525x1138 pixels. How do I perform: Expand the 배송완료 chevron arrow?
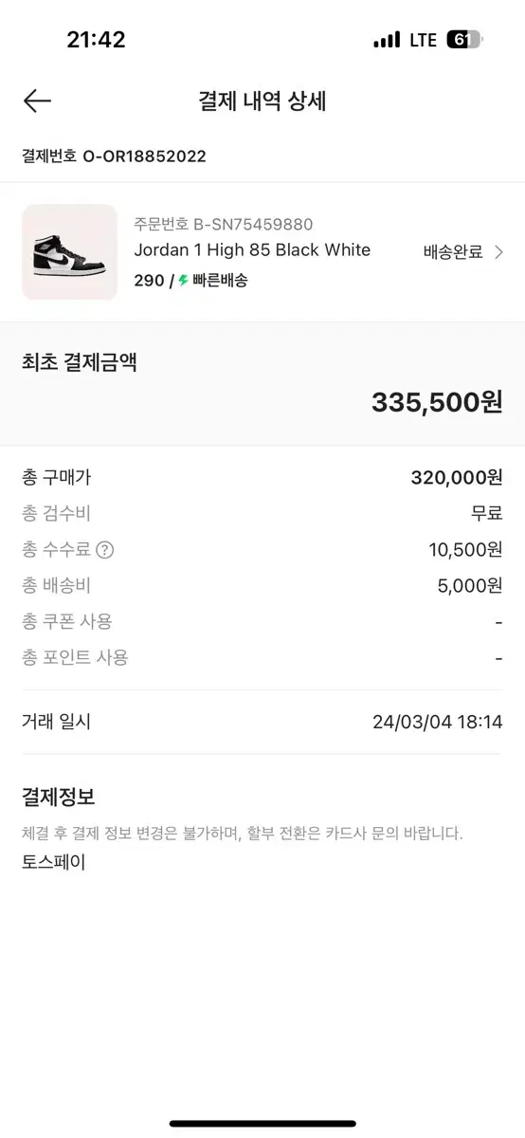(x=499, y=252)
